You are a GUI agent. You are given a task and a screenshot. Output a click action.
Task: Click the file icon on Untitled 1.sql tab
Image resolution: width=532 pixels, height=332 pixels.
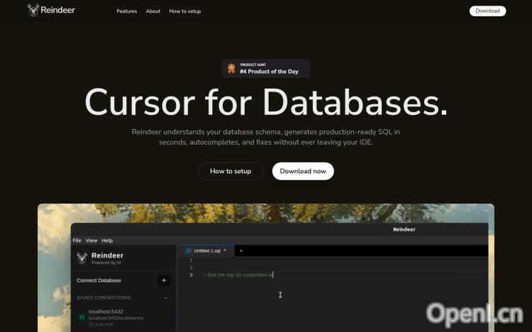[x=189, y=250]
